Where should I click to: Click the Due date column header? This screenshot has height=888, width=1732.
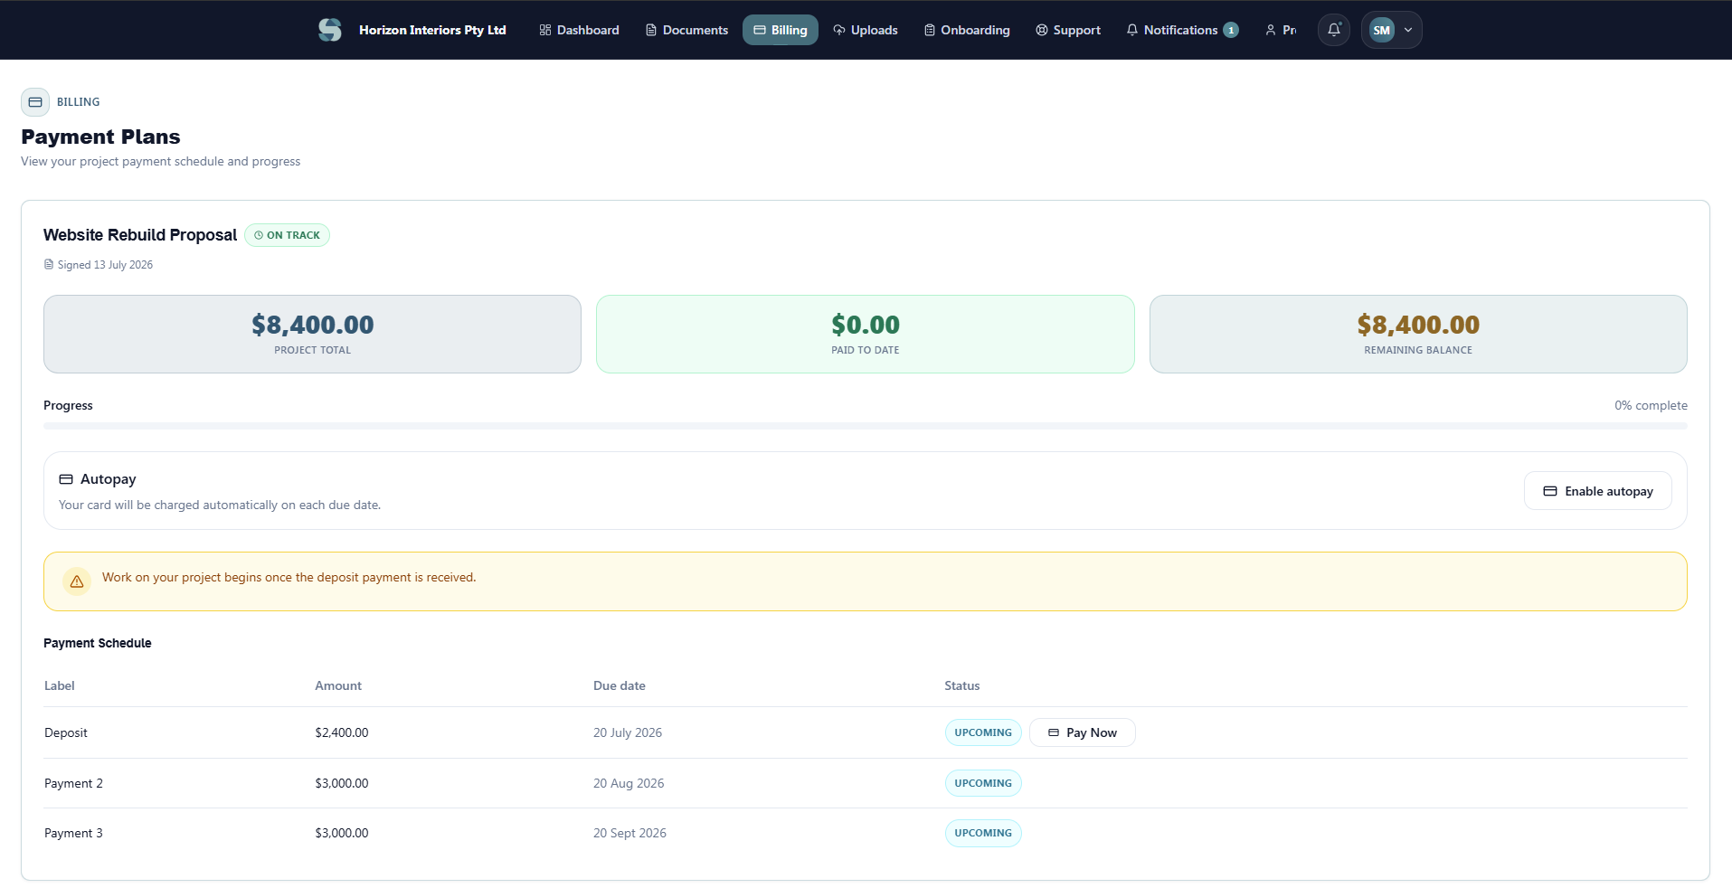point(620,685)
